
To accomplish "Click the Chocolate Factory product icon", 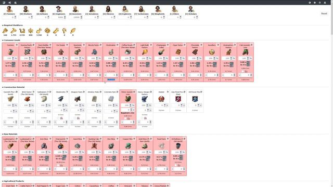I will 195,52.
